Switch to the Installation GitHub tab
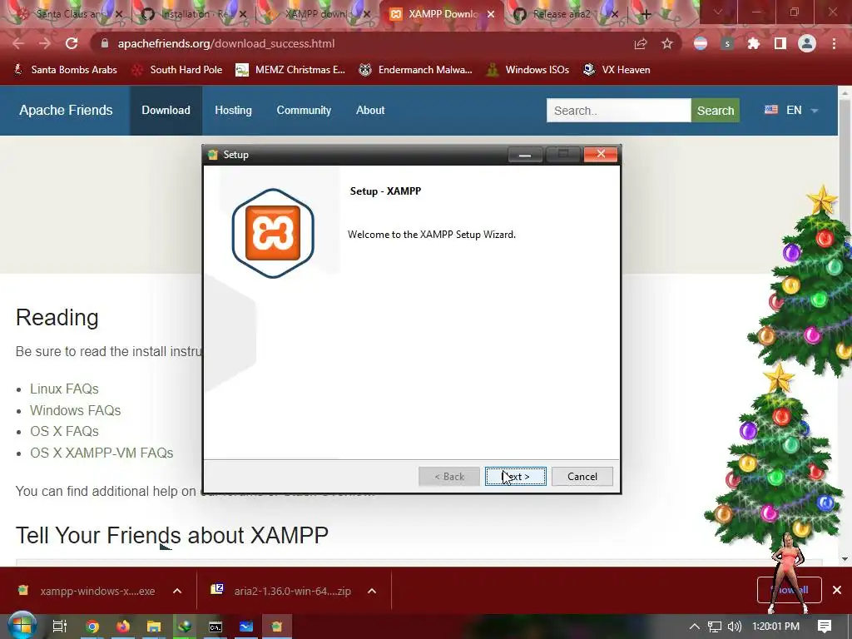Image resolution: width=852 pixels, height=639 pixels. click(x=193, y=14)
